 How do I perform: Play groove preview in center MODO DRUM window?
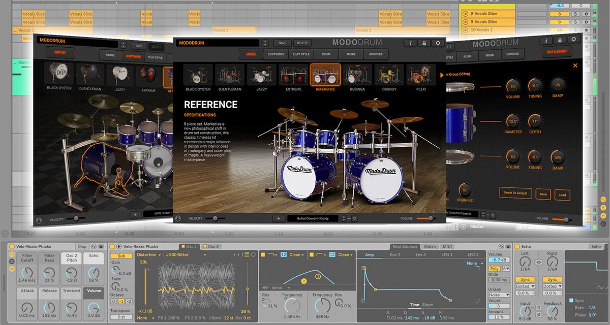pyautogui.click(x=278, y=218)
